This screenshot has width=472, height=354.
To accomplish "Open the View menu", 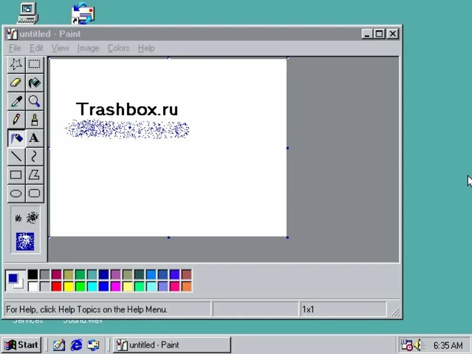I will pyautogui.click(x=60, y=48).
